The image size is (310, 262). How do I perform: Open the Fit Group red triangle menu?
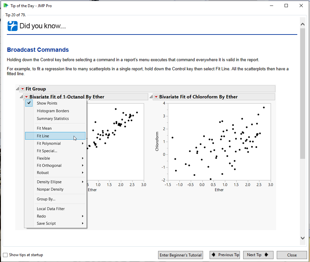(22, 89)
